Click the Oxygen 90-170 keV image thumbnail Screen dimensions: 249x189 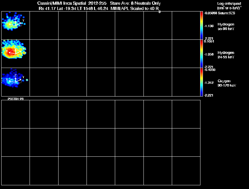(16, 82)
